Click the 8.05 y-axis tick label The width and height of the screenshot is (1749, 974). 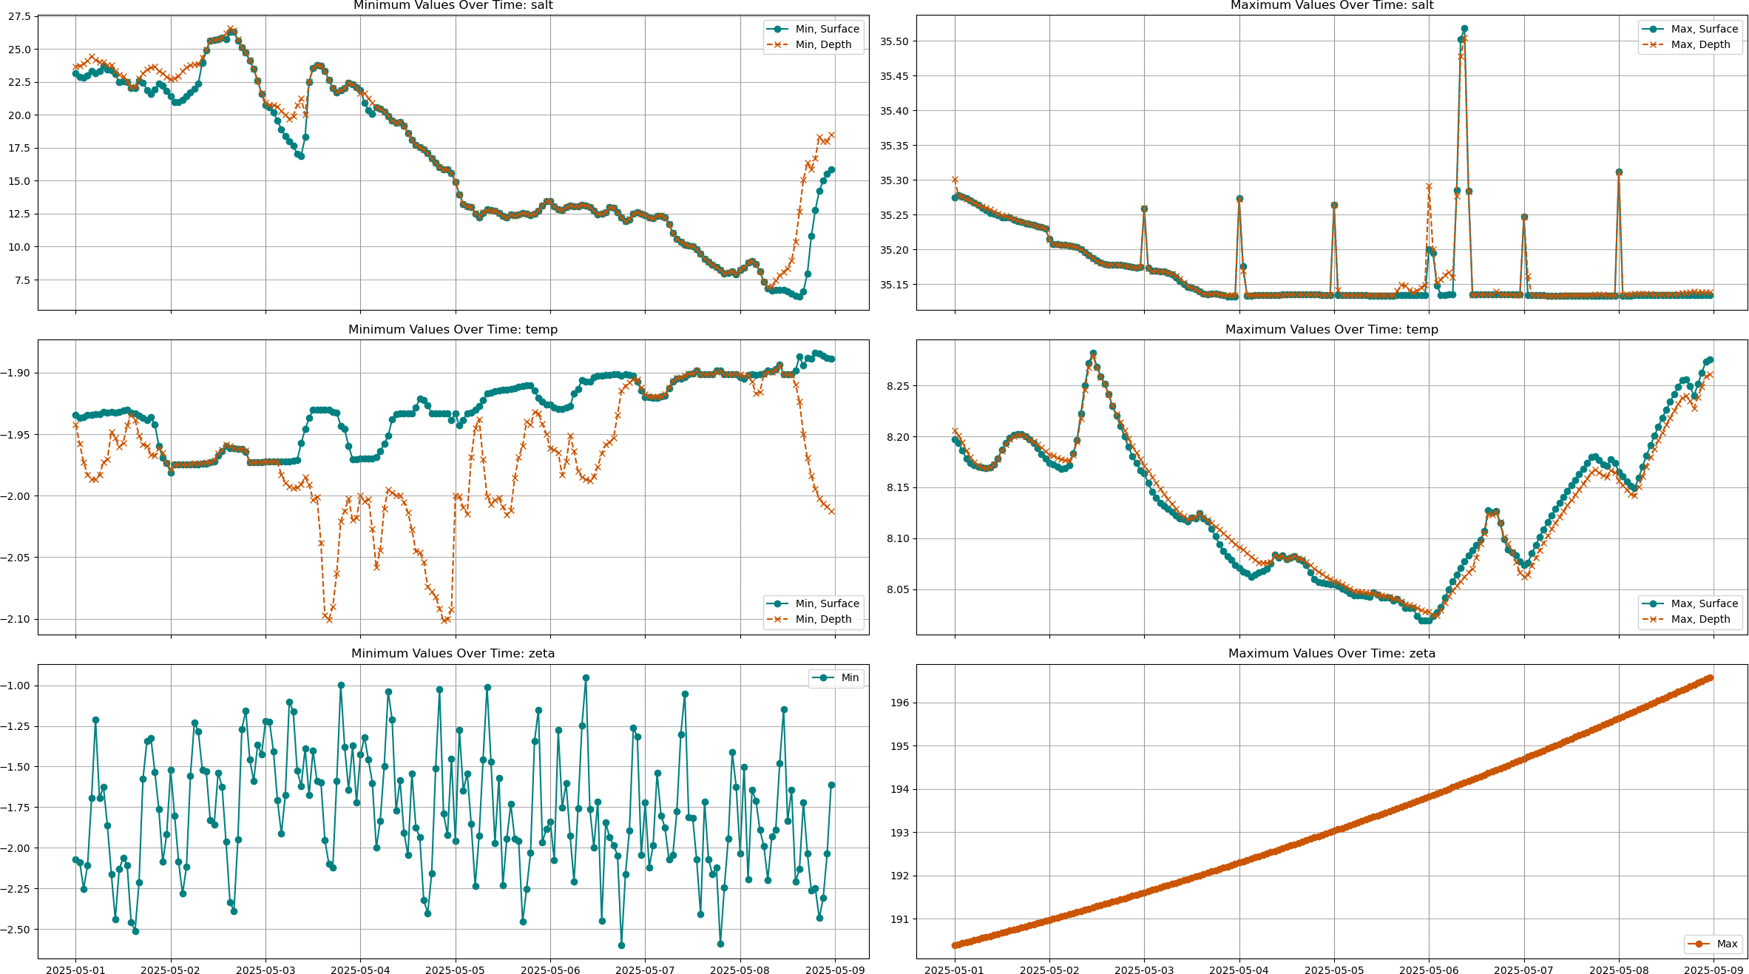898,589
